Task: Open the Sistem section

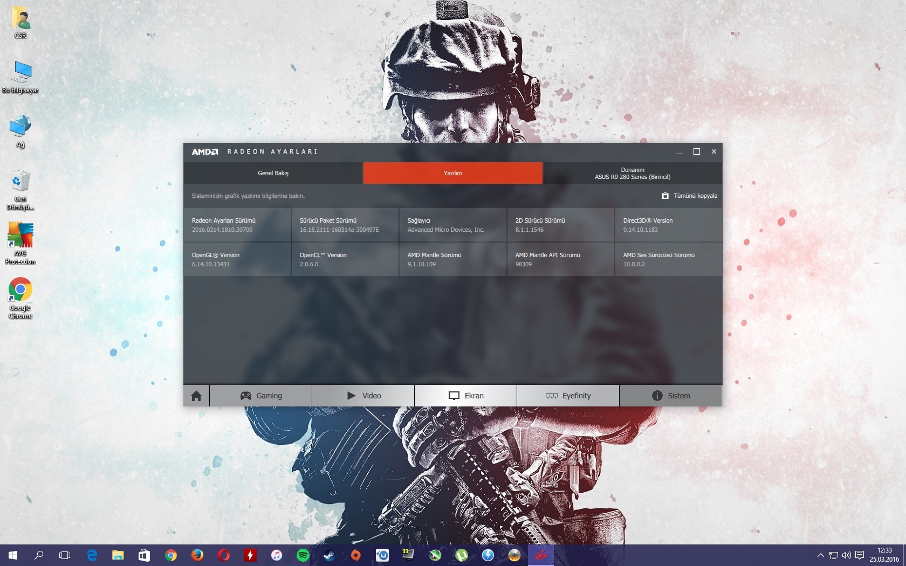Action: coord(671,396)
